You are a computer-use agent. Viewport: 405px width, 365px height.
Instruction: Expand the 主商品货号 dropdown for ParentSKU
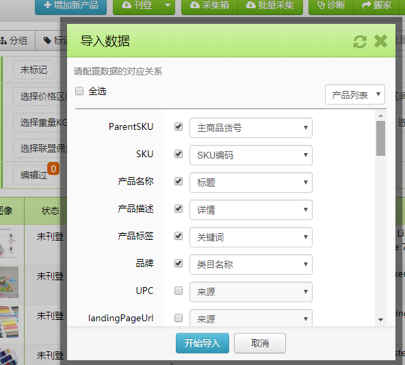click(x=251, y=128)
